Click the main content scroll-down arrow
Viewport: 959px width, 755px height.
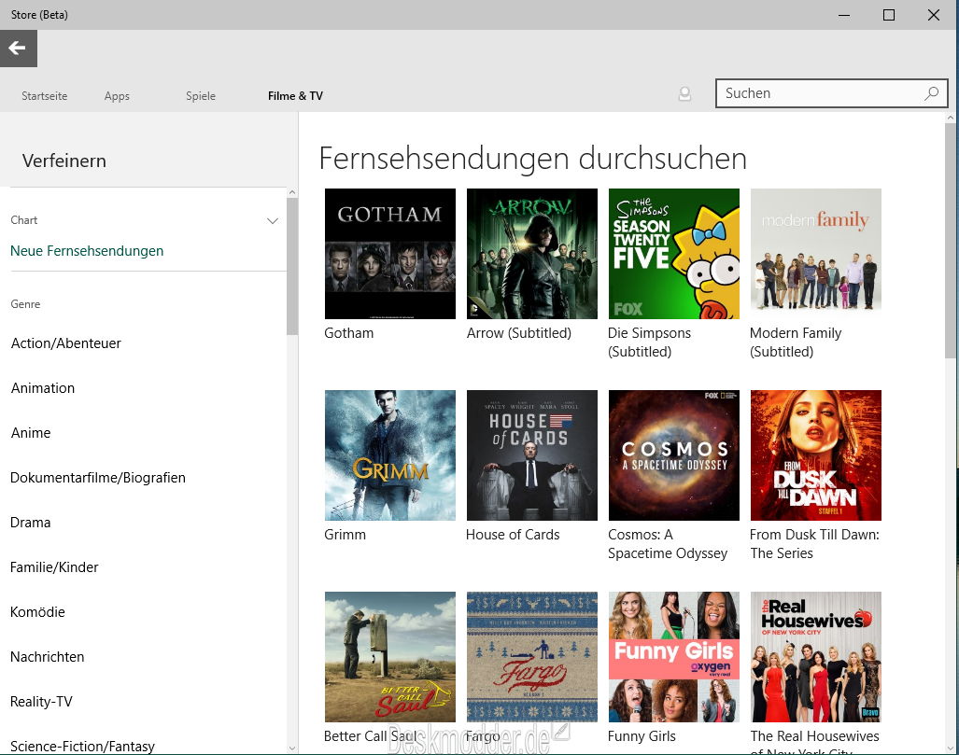(x=950, y=748)
